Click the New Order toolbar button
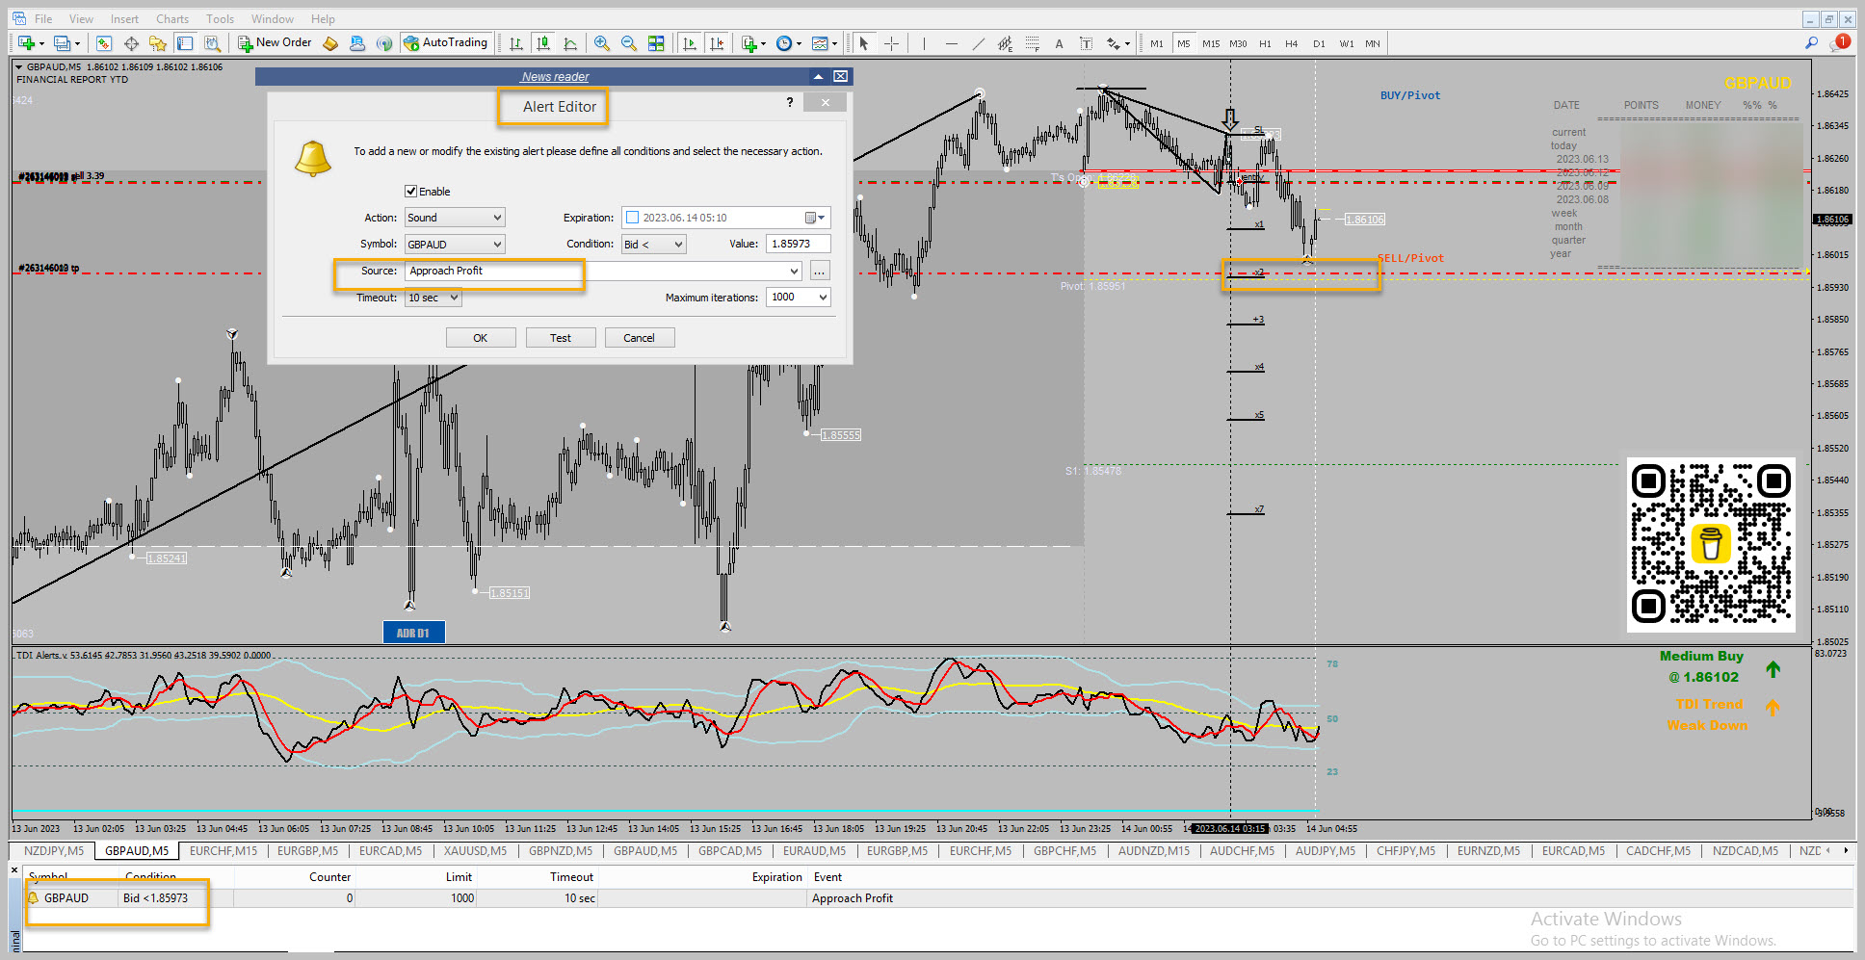Image resolution: width=1865 pixels, height=960 pixels. [x=275, y=43]
